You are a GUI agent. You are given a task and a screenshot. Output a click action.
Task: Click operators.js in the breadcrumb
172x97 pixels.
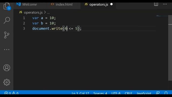tap(33, 12)
